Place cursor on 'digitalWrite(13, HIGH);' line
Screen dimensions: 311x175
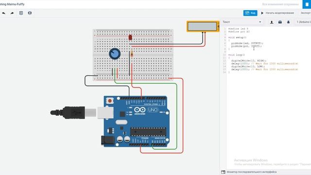(249, 61)
